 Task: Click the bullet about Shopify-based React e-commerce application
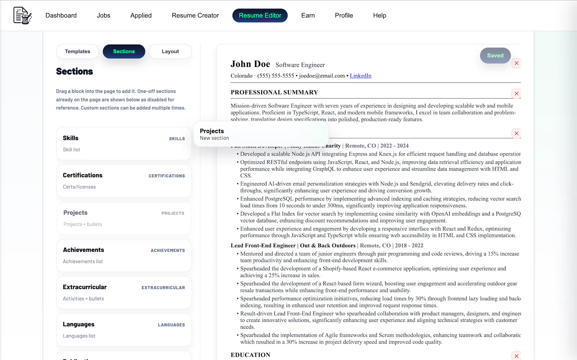pyautogui.click(x=373, y=272)
